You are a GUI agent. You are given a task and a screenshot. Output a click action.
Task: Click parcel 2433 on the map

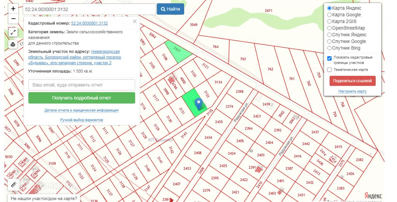point(187,168)
